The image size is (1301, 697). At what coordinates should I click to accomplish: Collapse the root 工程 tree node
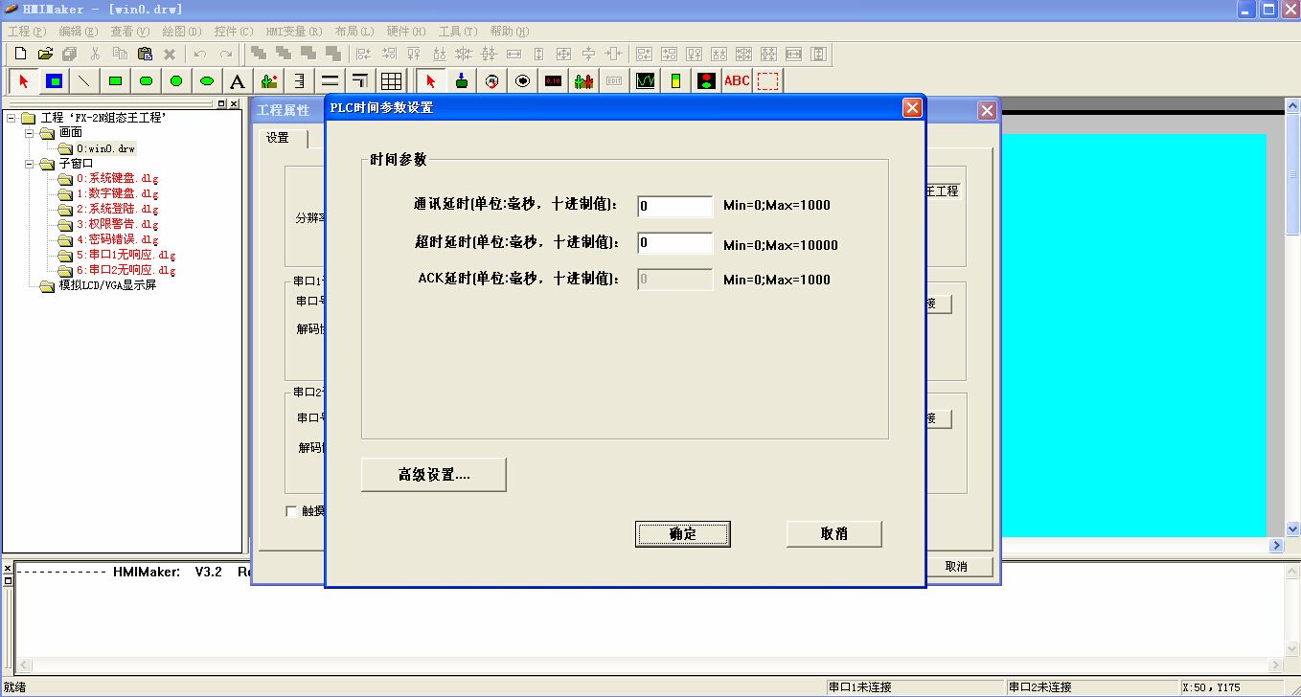[11, 118]
